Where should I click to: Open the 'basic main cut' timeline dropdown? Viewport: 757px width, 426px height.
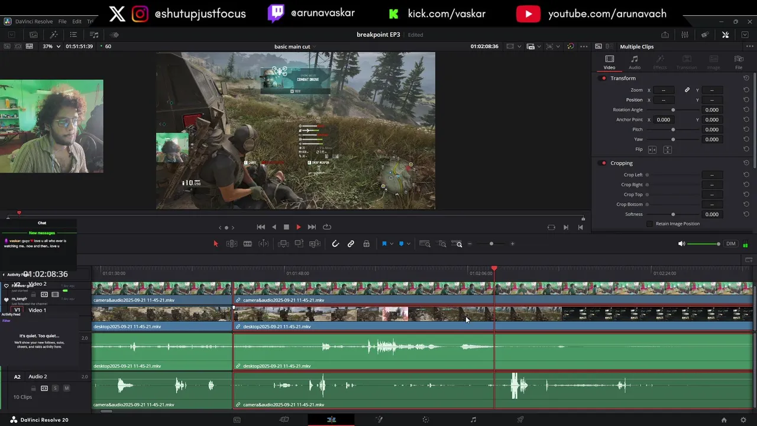pos(315,47)
